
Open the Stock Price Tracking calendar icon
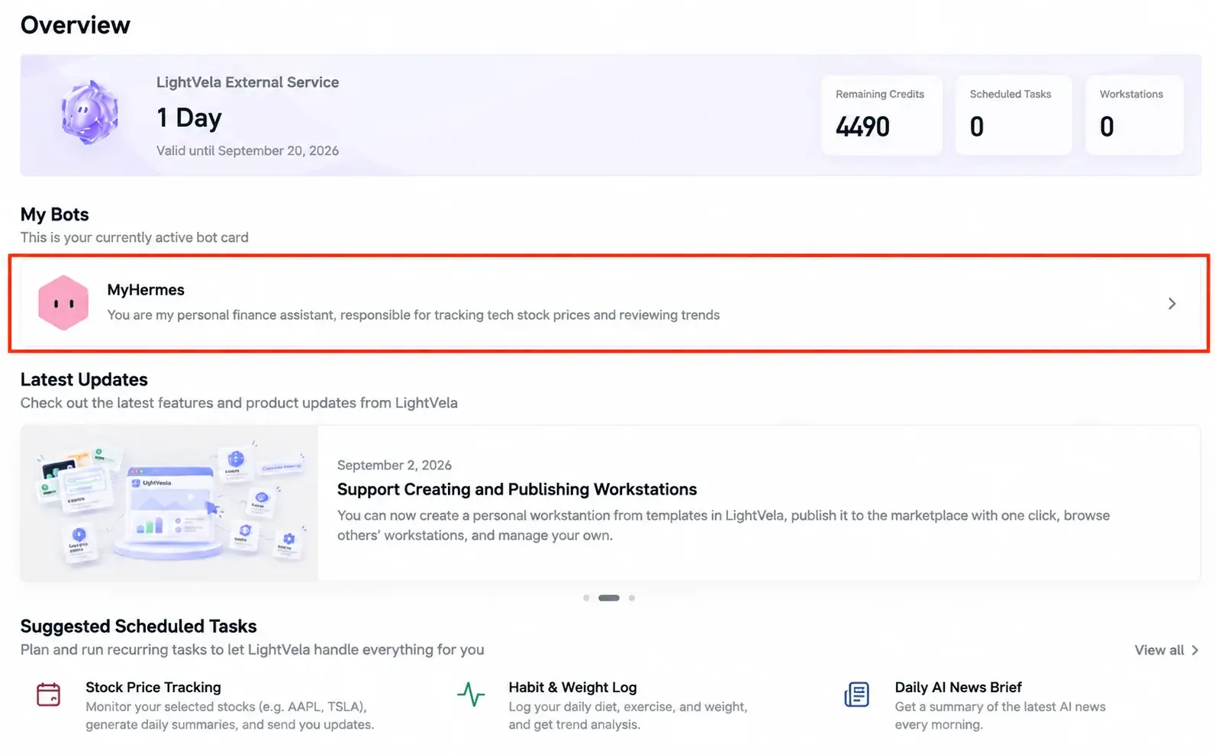[49, 694]
